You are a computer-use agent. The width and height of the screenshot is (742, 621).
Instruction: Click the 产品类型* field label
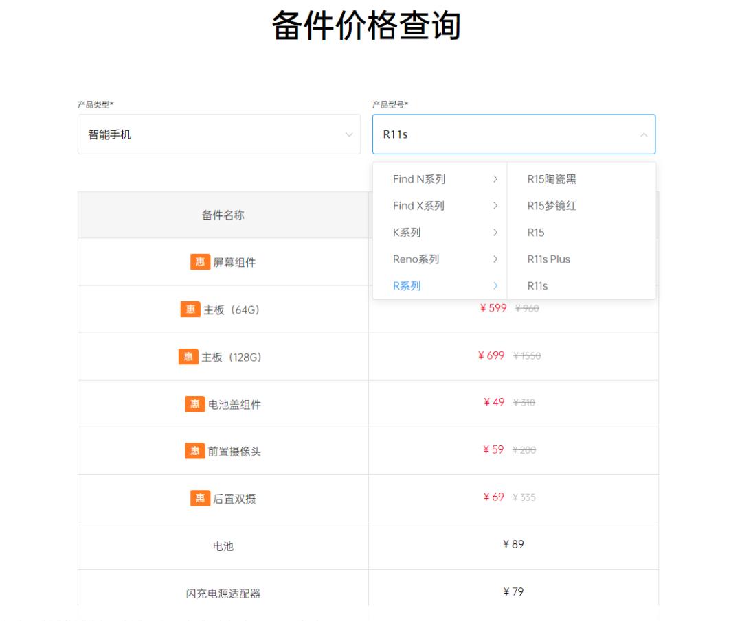[x=95, y=104]
